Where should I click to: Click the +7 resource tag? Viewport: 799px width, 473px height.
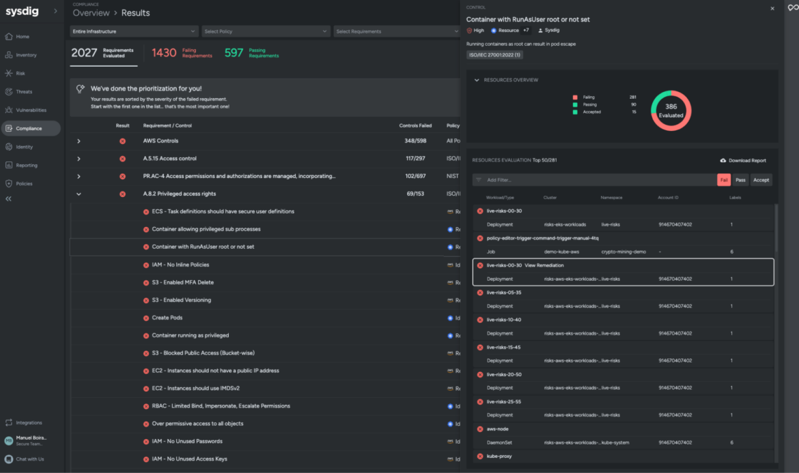click(526, 31)
